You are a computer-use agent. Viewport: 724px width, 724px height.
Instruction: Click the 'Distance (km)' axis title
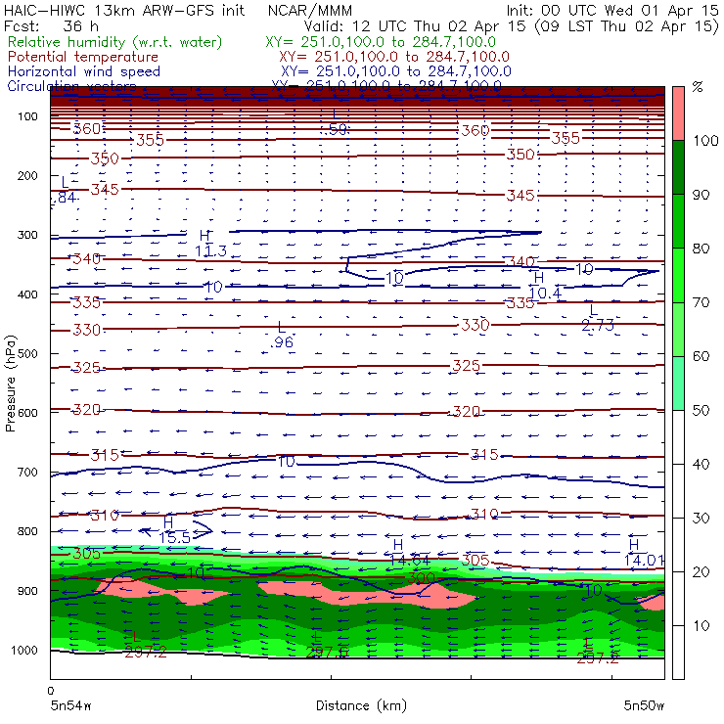pos(362,705)
